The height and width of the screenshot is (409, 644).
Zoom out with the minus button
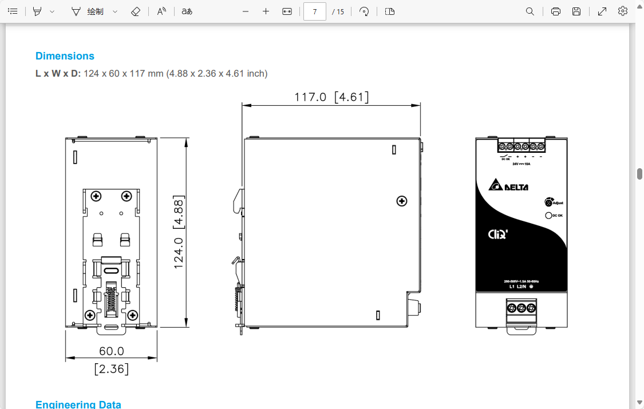coord(246,11)
